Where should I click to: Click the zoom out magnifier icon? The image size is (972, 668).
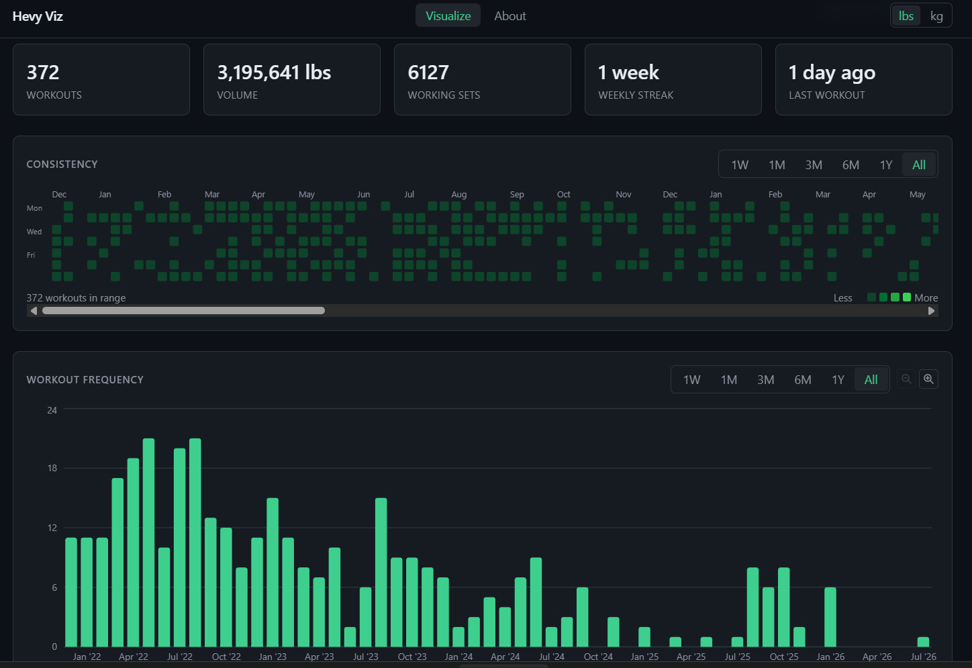tap(906, 379)
